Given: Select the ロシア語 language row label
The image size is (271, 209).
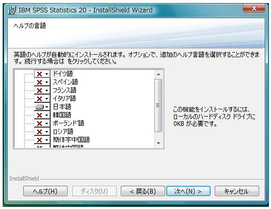Looking at the screenshot, I should point(63,132).
